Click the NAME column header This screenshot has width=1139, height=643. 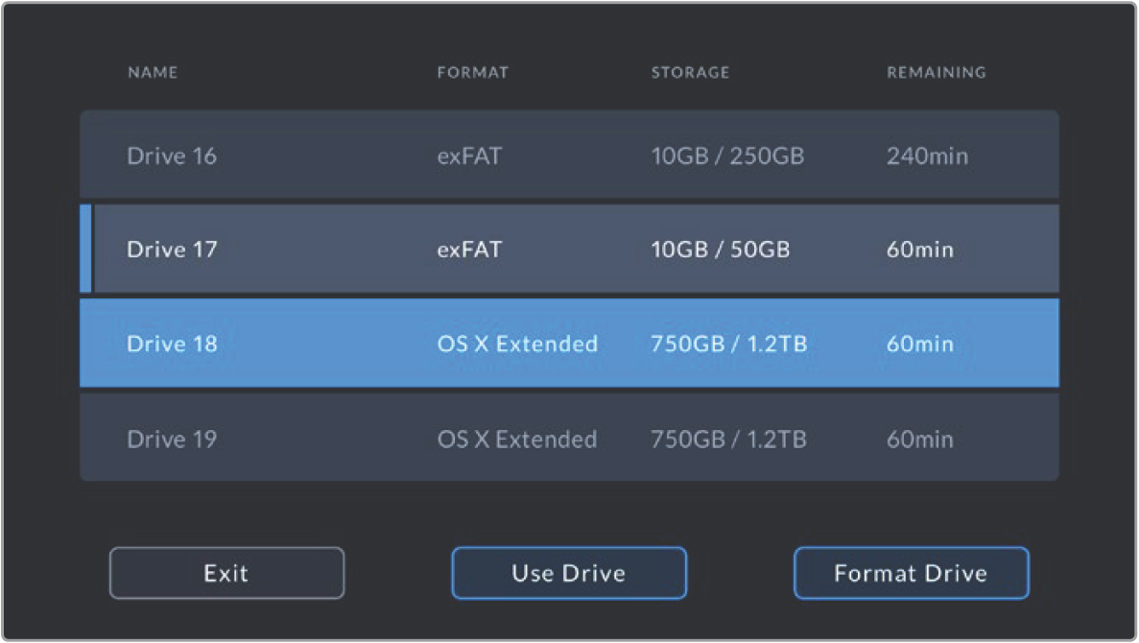[153, 73]
